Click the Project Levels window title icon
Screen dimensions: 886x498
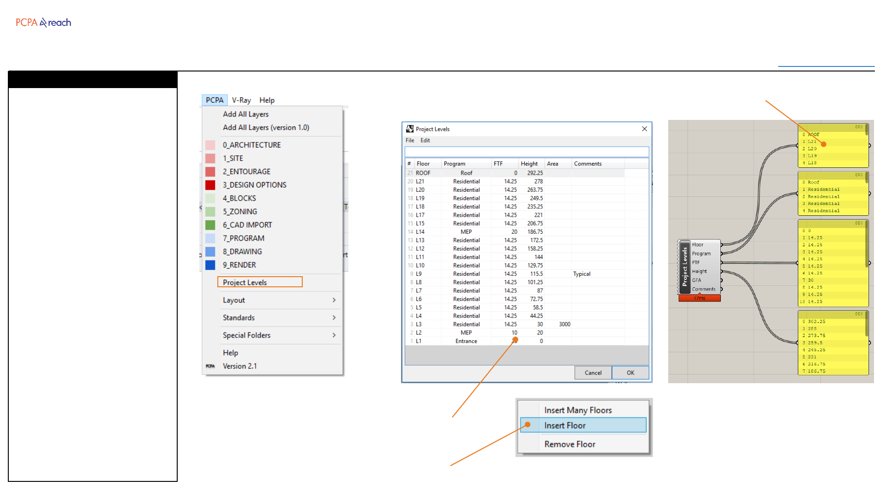[x=410, y=129]
